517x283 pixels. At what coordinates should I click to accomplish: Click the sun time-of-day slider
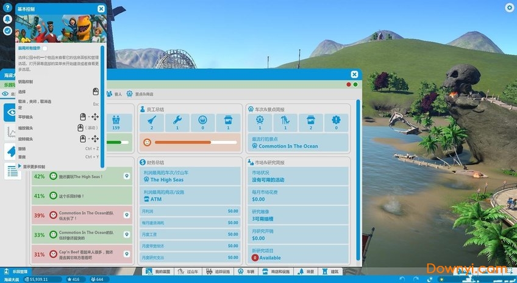point(442,279)
